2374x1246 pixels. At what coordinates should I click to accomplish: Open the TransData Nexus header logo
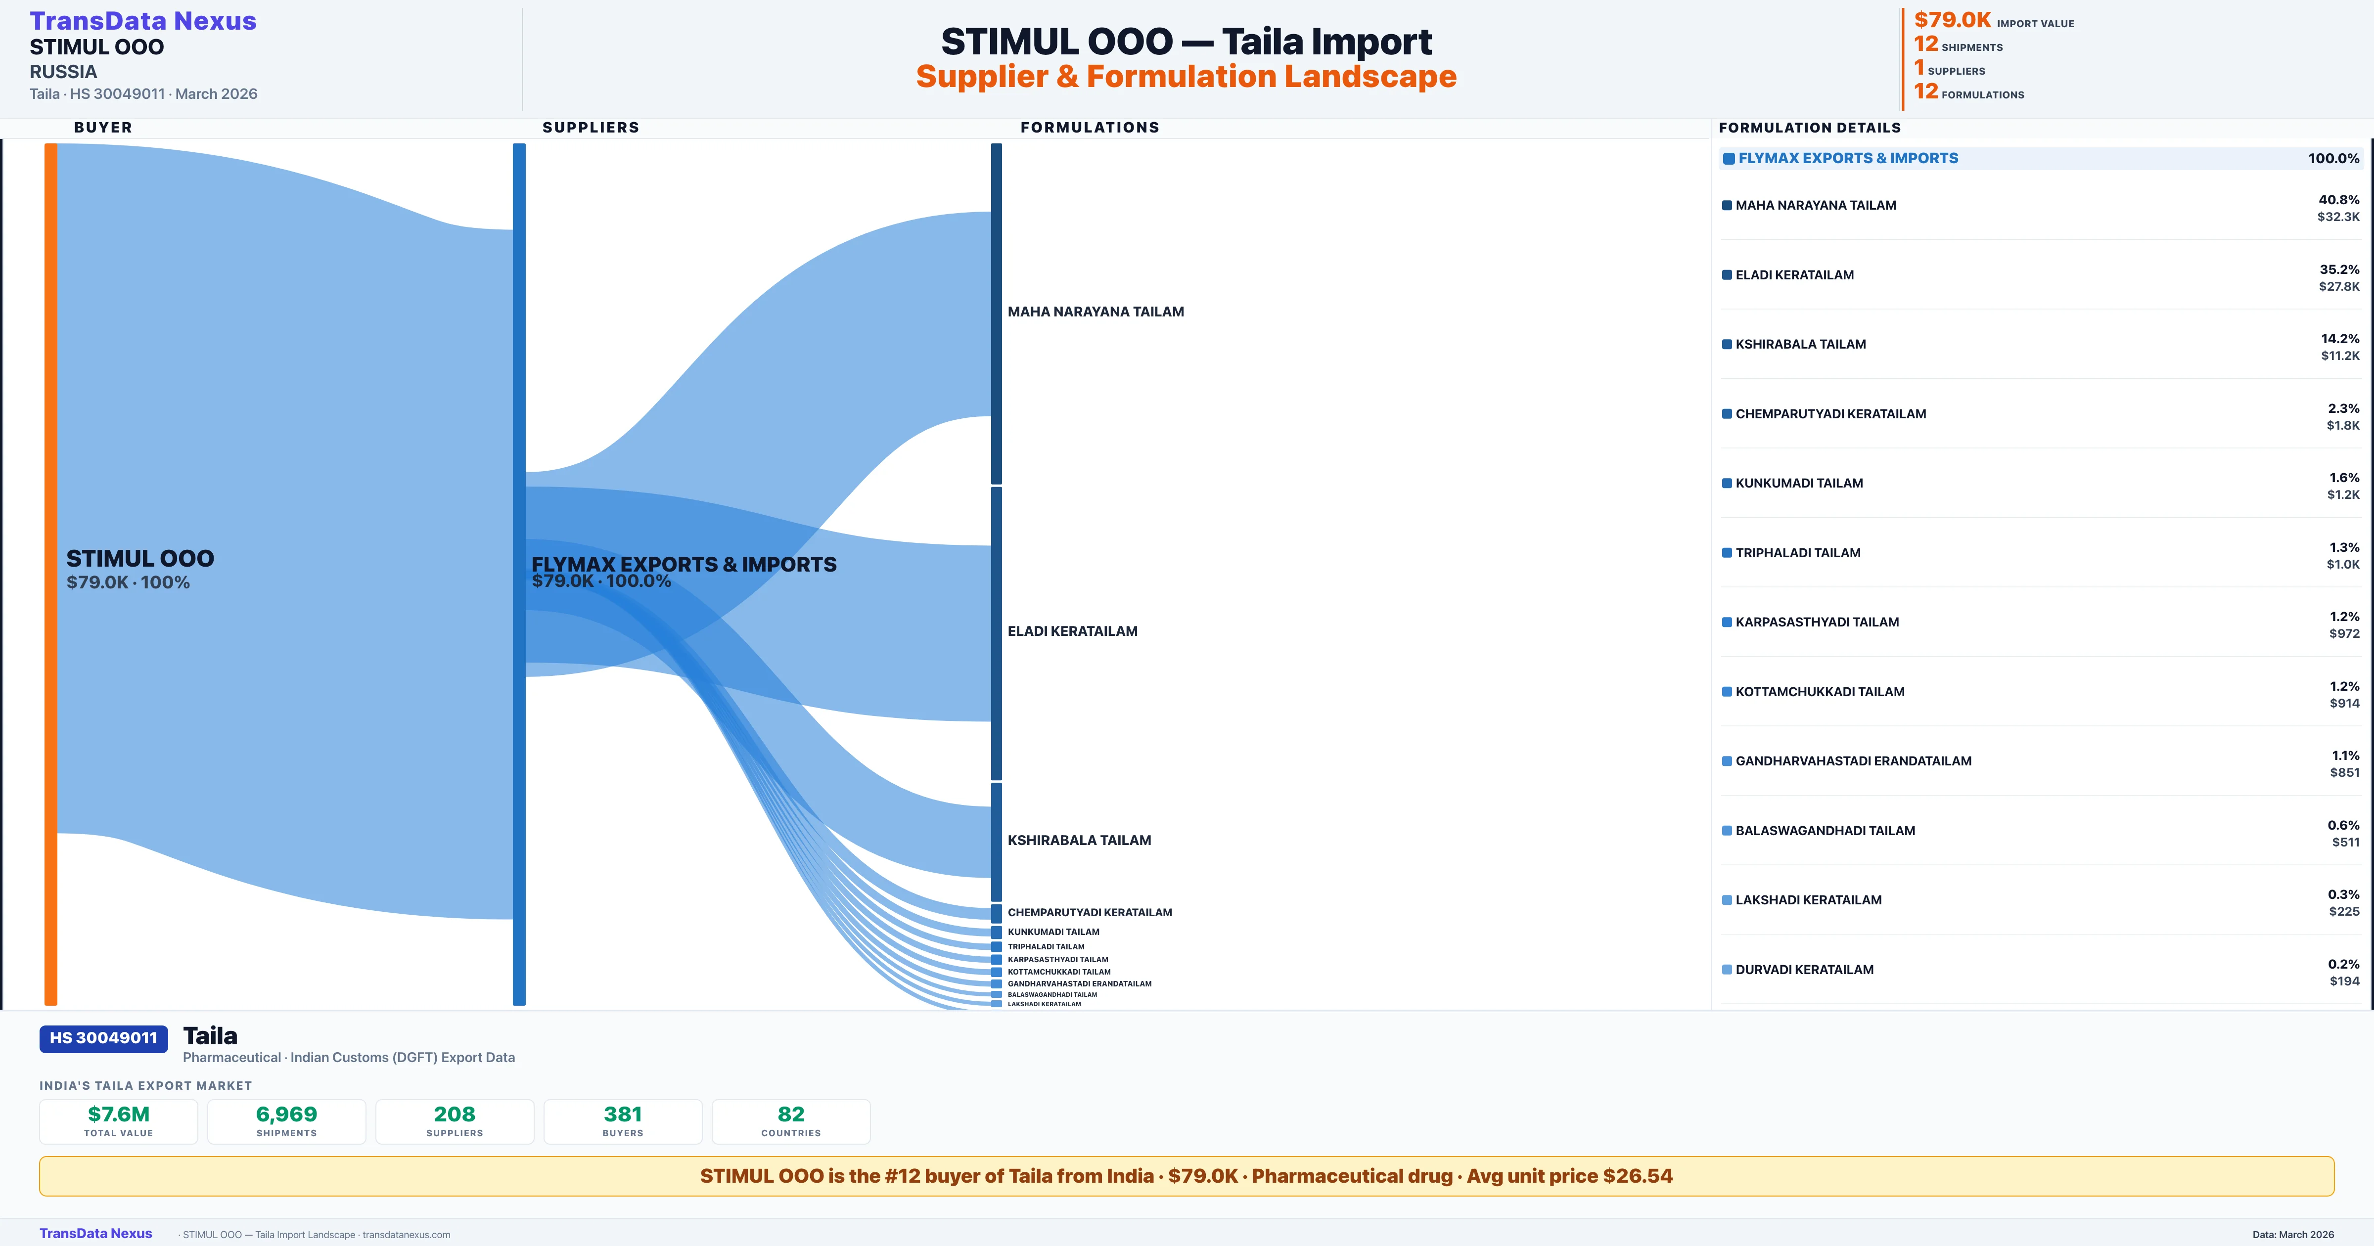tap(143, 20)
